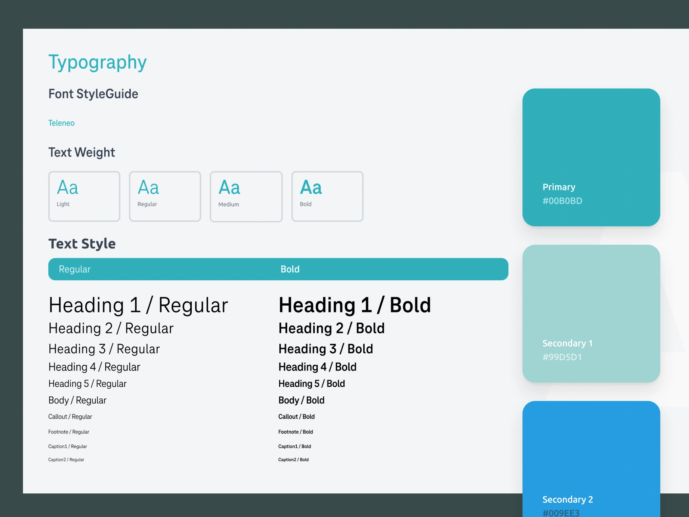The image size is (689, 517).
Task: Select the Regular text weight card
Action: pyautogui.click(x=165, y=196)
